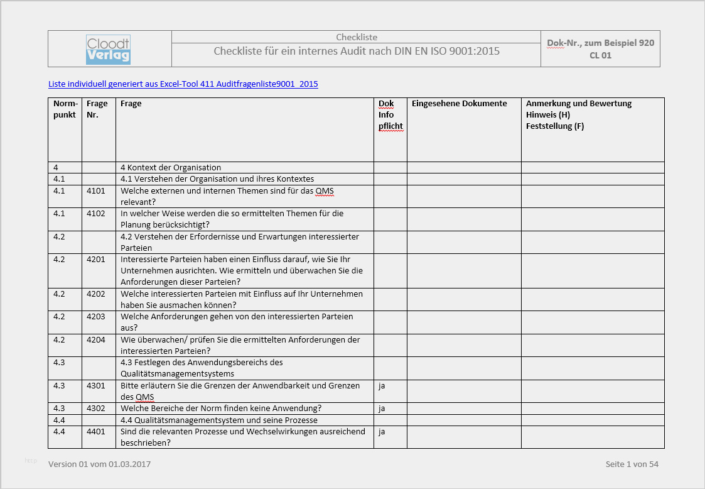
Task: Click empty Anmerkung cell for row 4401
Action: coord(593,437)
